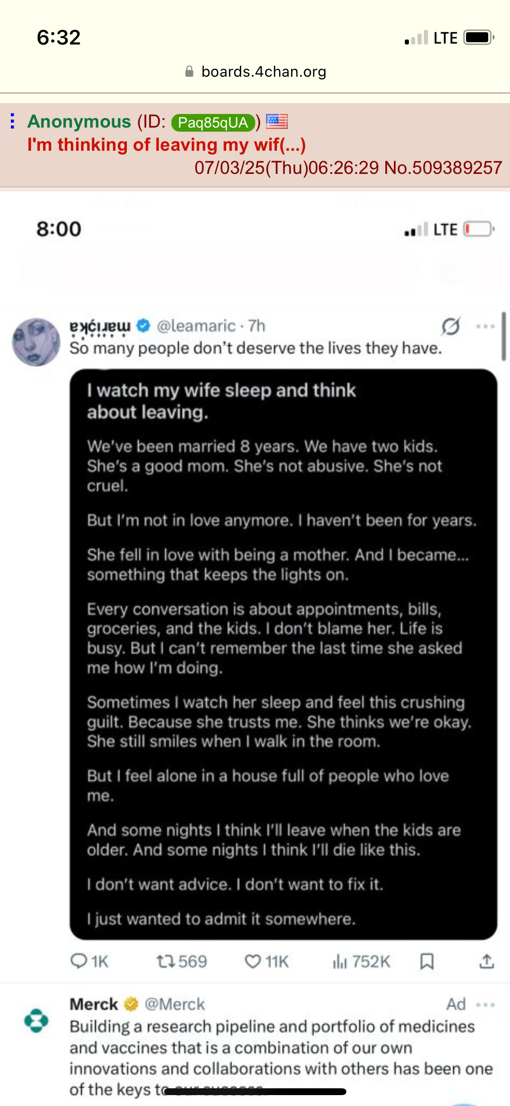Tap the Grok slashed-circle icon on the tweet
Screen dimensions: 510x1106
pyautogui.click(x=451, y=326)
